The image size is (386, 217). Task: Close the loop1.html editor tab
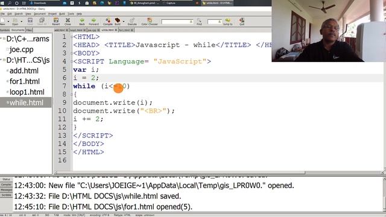(84, 30)
